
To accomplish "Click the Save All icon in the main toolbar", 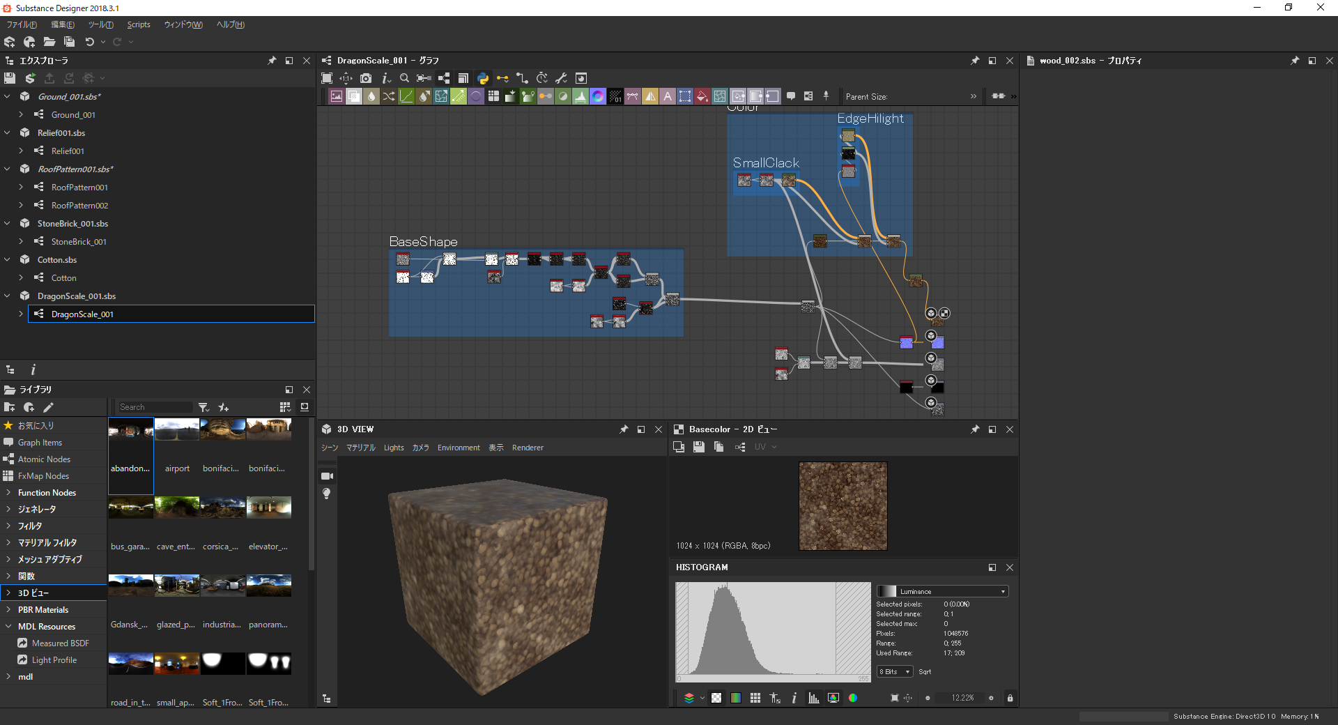I will tap(69, 42).
